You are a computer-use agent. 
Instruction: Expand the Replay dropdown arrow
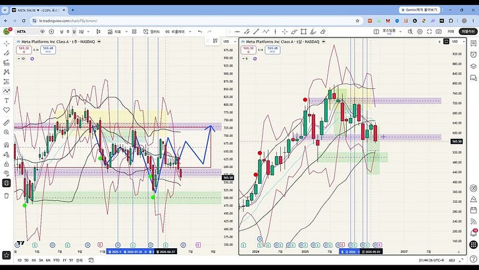(190, 32)
